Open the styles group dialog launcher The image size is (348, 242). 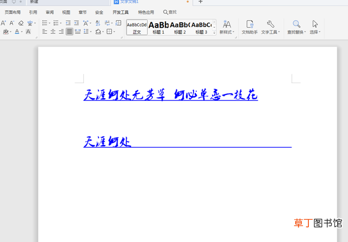(235, 37)
